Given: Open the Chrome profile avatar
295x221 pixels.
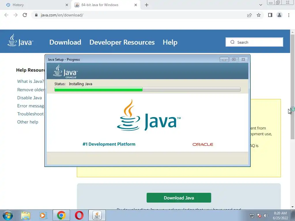Looking at the screenshot, I should click(x=279, y=15).
